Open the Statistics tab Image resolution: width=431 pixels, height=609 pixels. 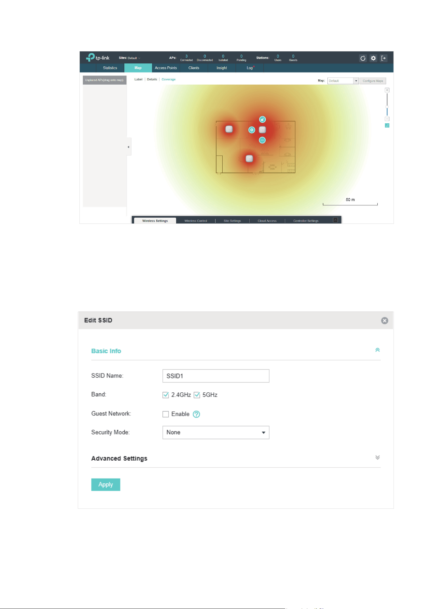click(110, 68)
